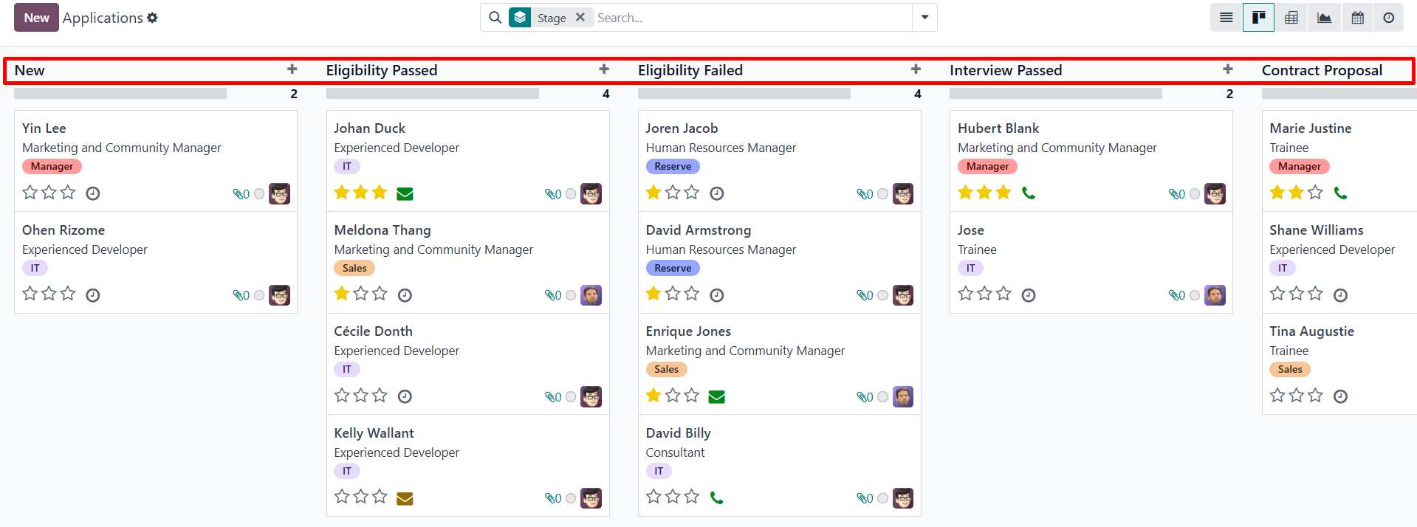This screenshot has width=1417, height=527.
Task: Switch to list view
Action: [1226, 18]
